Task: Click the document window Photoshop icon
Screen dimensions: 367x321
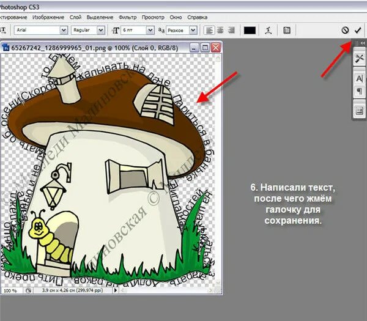Action: coord(6,48)
